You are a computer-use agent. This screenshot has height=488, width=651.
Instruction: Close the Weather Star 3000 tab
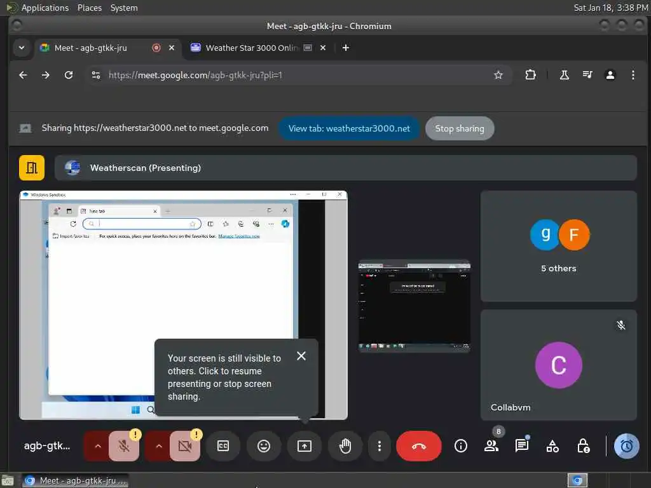[323, 48]
